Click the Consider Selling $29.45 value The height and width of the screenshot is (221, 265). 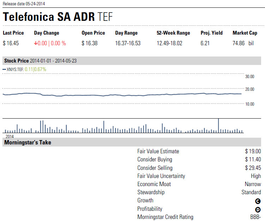click(x=253, y=168)
